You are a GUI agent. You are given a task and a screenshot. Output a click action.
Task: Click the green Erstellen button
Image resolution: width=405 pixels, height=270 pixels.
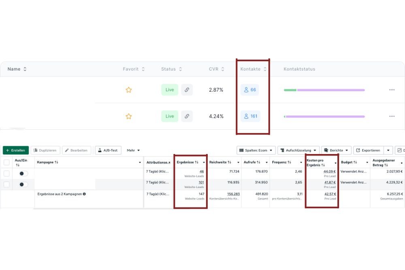tap(16, 150)
